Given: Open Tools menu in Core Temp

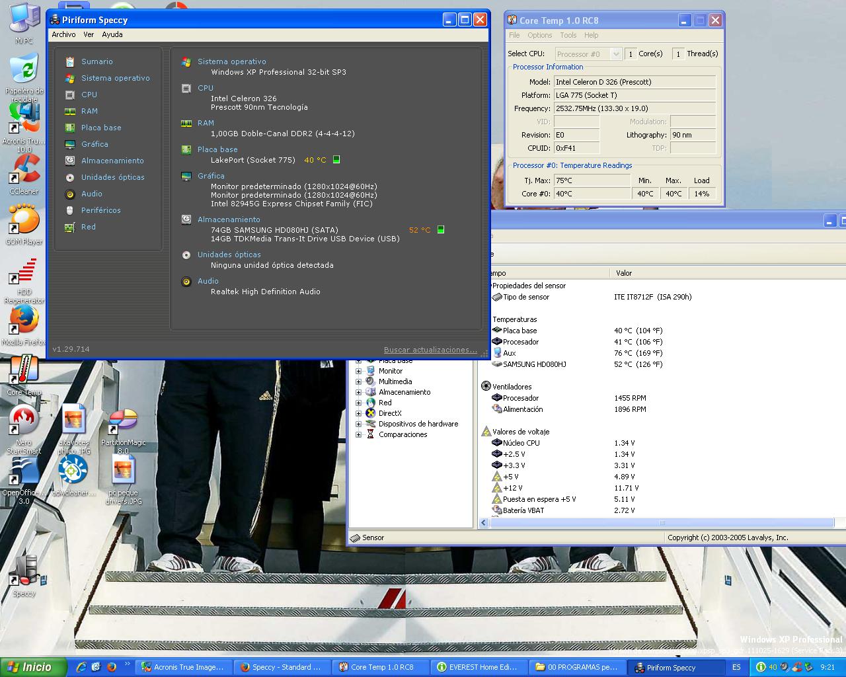Looking at the screenshot, I should click(x=568, y=35).
